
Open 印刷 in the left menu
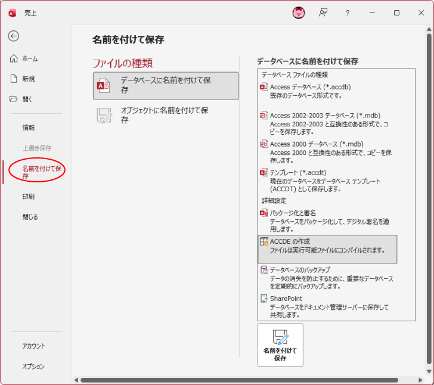29,197
